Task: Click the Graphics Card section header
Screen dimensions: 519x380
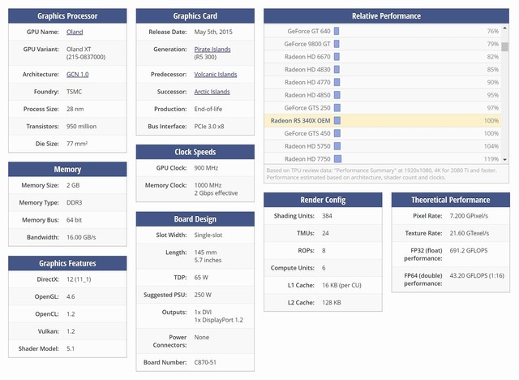Action: point(195,16)
